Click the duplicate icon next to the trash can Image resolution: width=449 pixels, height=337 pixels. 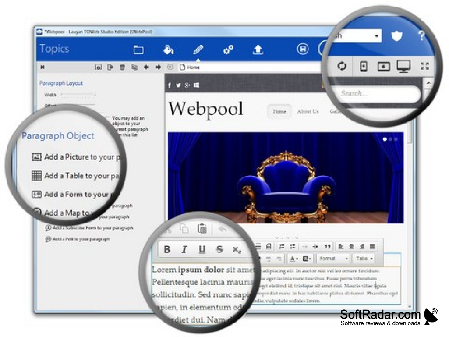pos(134,67)
